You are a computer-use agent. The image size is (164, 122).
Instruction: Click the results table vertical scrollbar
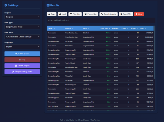pos(154,52)
